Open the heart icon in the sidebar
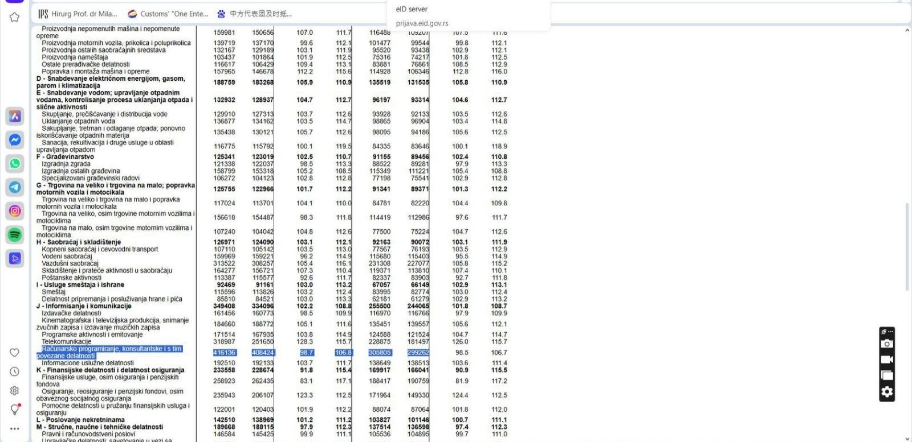Screen dimensions: 912x442 pos(14,353)
